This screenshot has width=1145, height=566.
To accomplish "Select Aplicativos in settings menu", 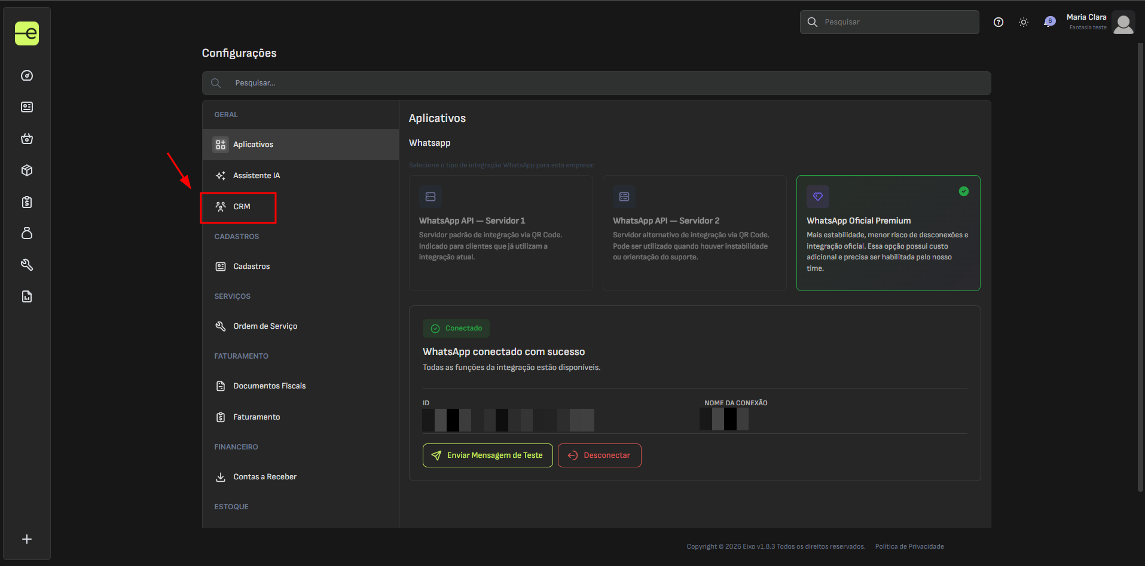I will (x=301, y=145).
